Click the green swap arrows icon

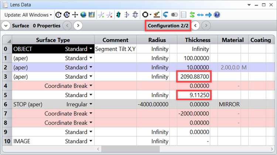[x=192, y=15]
